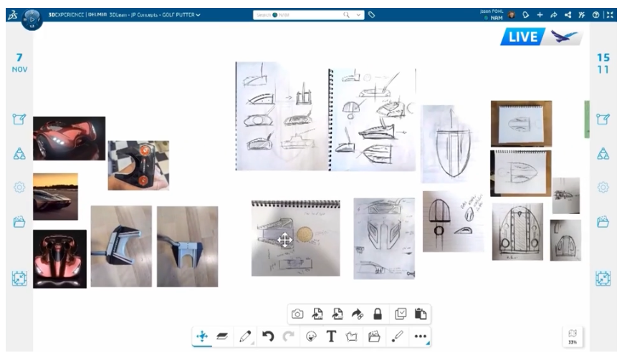This screenshot has width=622, height=358.
Task: Expand the three-dots more tools menu
Action: click(420, 337)
